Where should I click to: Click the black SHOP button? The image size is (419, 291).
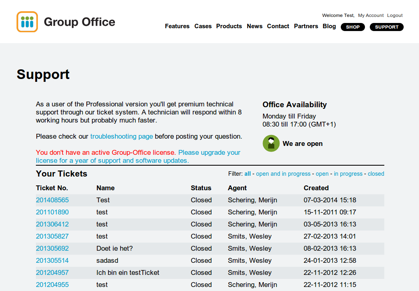[353, 27]
